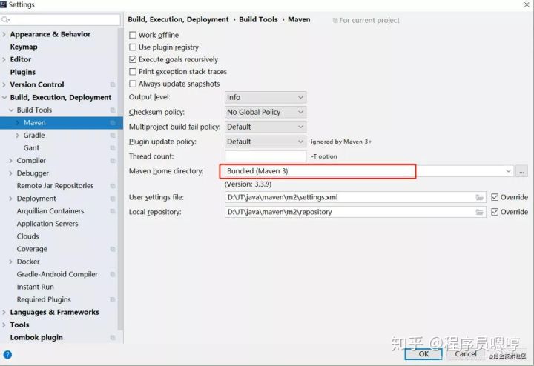Open Plugin update policy dropdown

pos(266,142)
